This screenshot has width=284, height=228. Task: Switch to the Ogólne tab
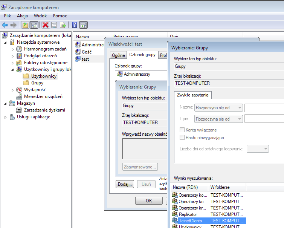(x=118, y=55)
